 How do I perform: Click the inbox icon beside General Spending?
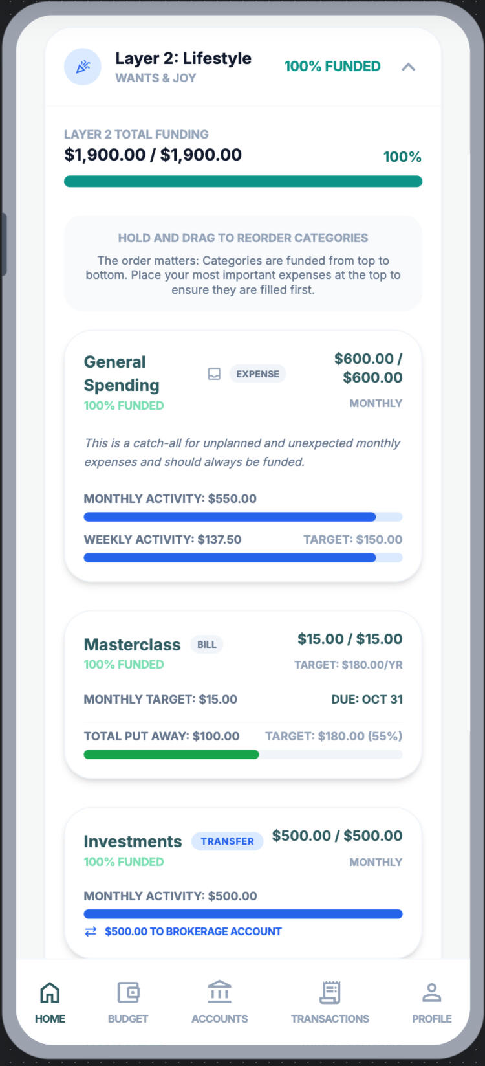pyautogui.click(x=214, y=374)
